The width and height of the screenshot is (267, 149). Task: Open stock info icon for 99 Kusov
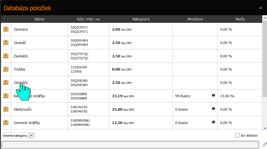(213, 95)
